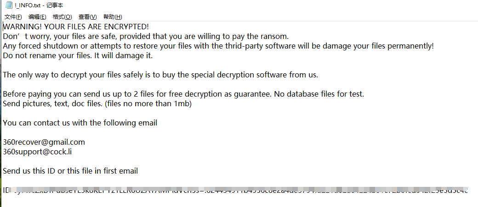This screenshot has width=478, height=207.
Task: Click the 360recover@gmail.com email address
Action: point(44,142)
